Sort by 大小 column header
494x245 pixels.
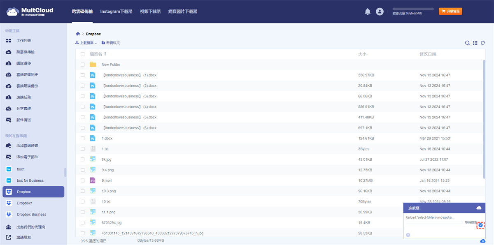pos(362,54)
